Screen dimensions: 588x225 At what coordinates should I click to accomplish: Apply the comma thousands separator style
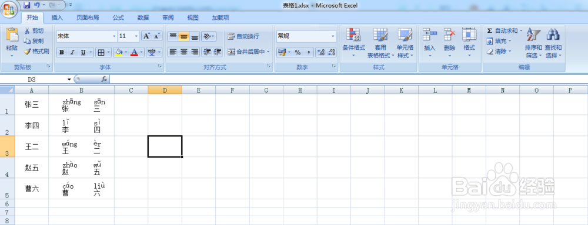pyautogui.click(x=308, y=52)
